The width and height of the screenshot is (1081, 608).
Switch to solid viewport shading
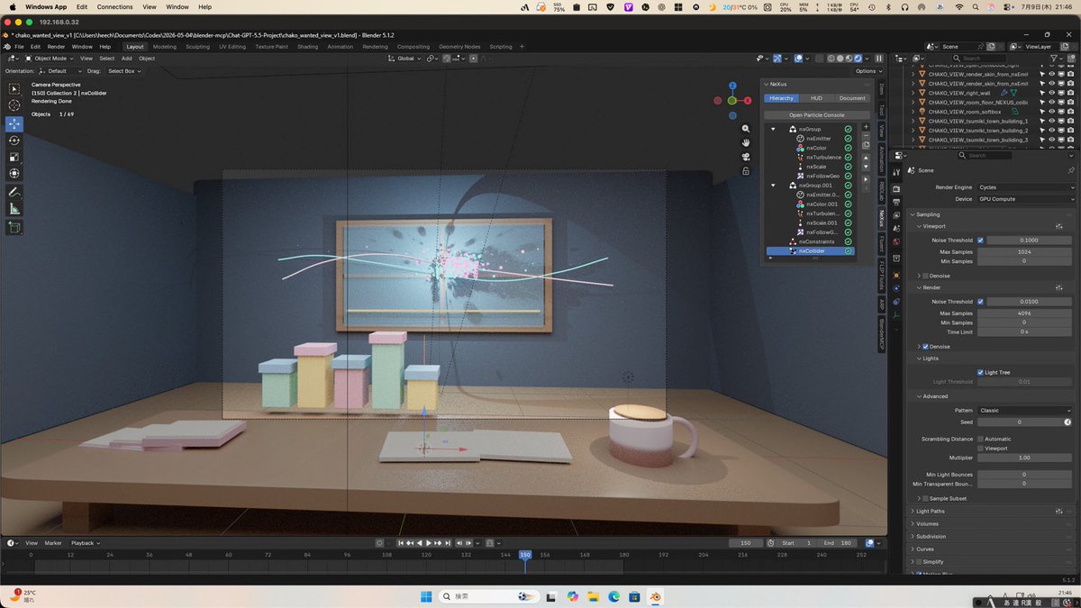click(x=840, y=59)
